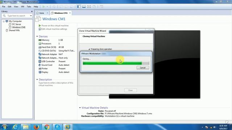This screenshot has height=130, width=232.
Task: Click the Printer device icon
Action: (40, 69)
